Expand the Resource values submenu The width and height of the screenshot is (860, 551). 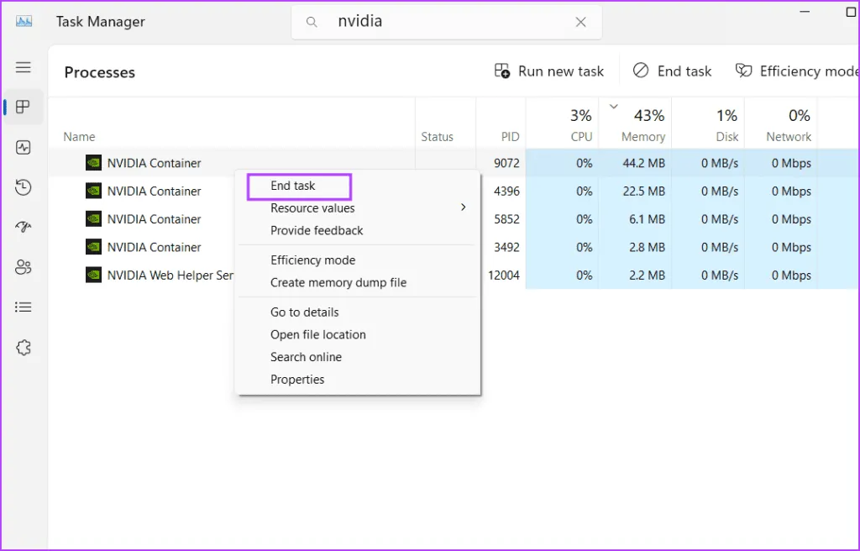pos(358,208)
